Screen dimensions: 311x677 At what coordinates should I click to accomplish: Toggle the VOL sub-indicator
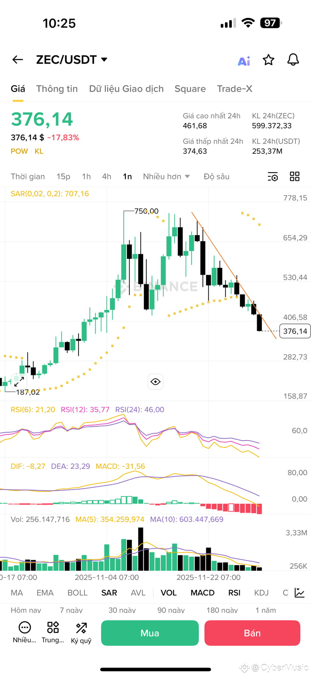tap(169, 593)
